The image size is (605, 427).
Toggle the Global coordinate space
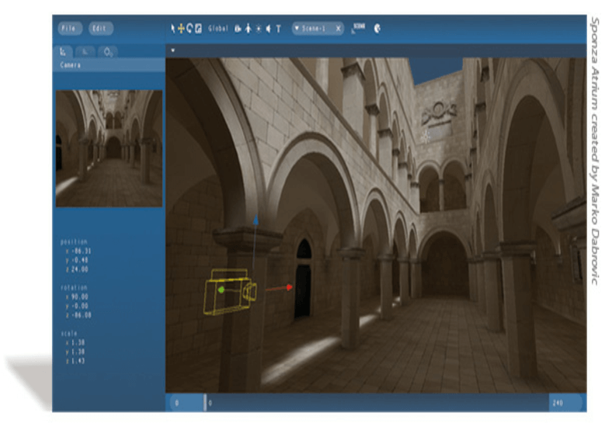pyautogui.click(x=218, y=29)
